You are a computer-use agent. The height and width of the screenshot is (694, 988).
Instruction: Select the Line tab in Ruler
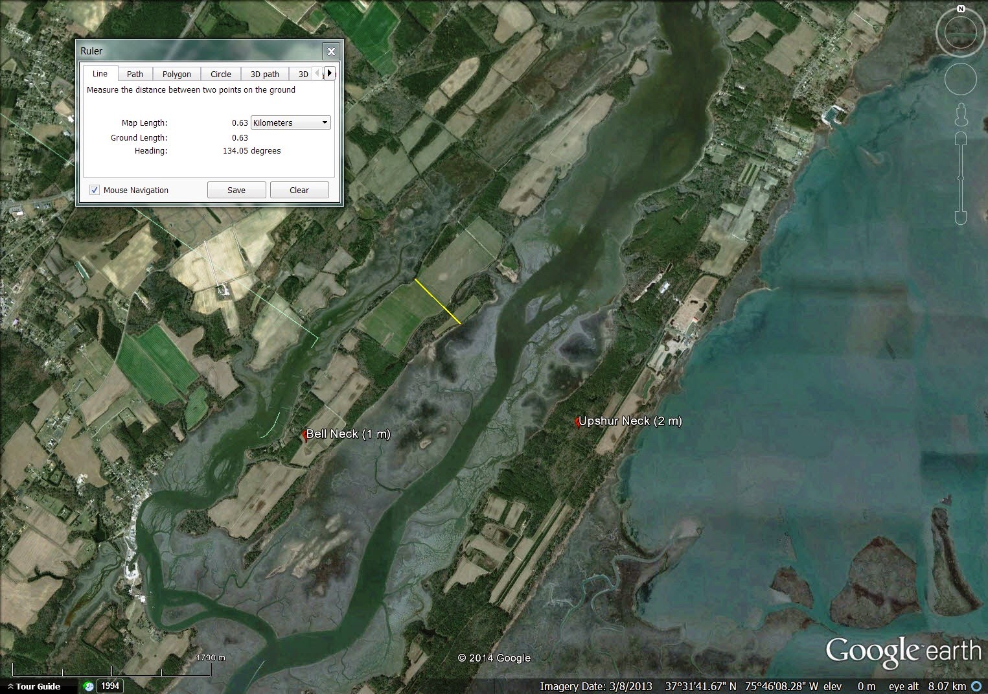(x=100, y=74)
